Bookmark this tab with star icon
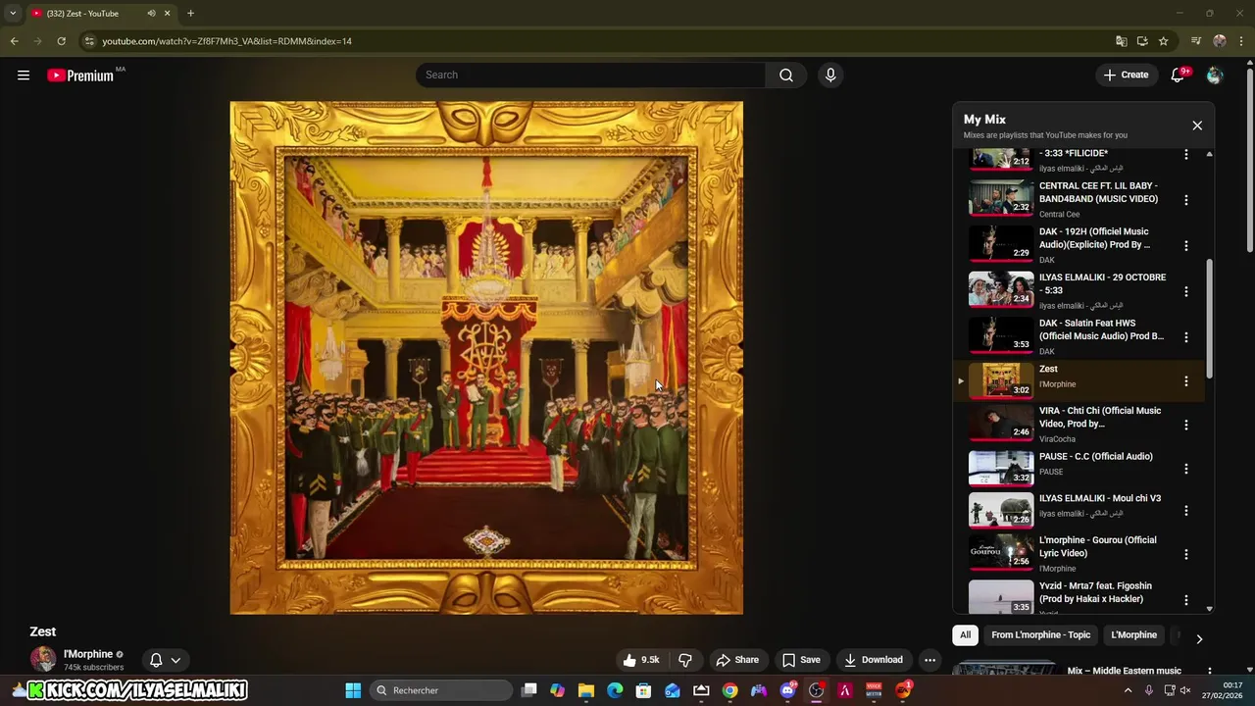 click(1163, 41)
